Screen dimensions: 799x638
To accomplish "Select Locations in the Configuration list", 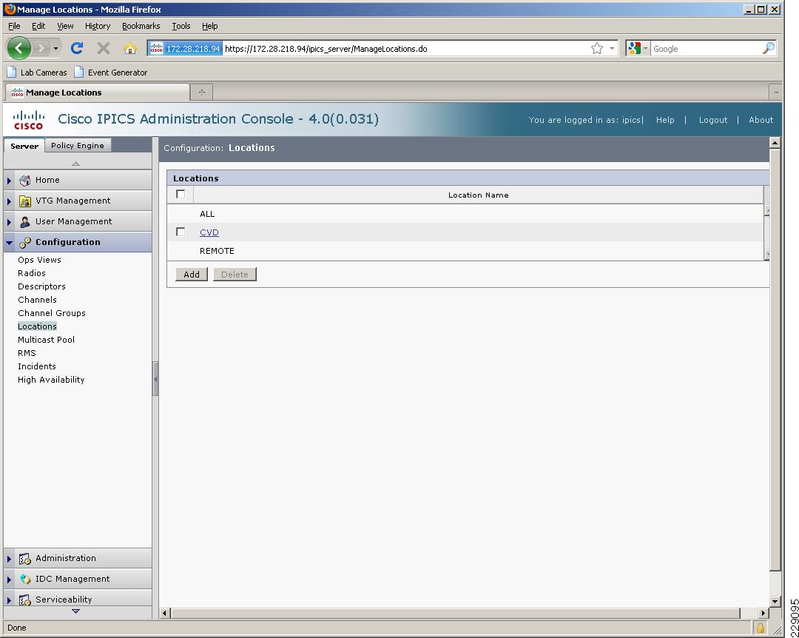I will coord(37,326).
